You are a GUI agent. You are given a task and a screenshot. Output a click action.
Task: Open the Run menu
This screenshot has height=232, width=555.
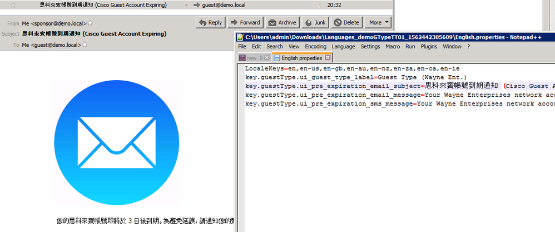click(410, 46)
